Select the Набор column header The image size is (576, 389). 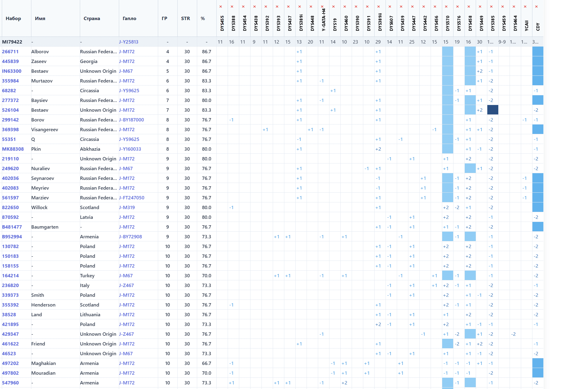pos(13,19)
